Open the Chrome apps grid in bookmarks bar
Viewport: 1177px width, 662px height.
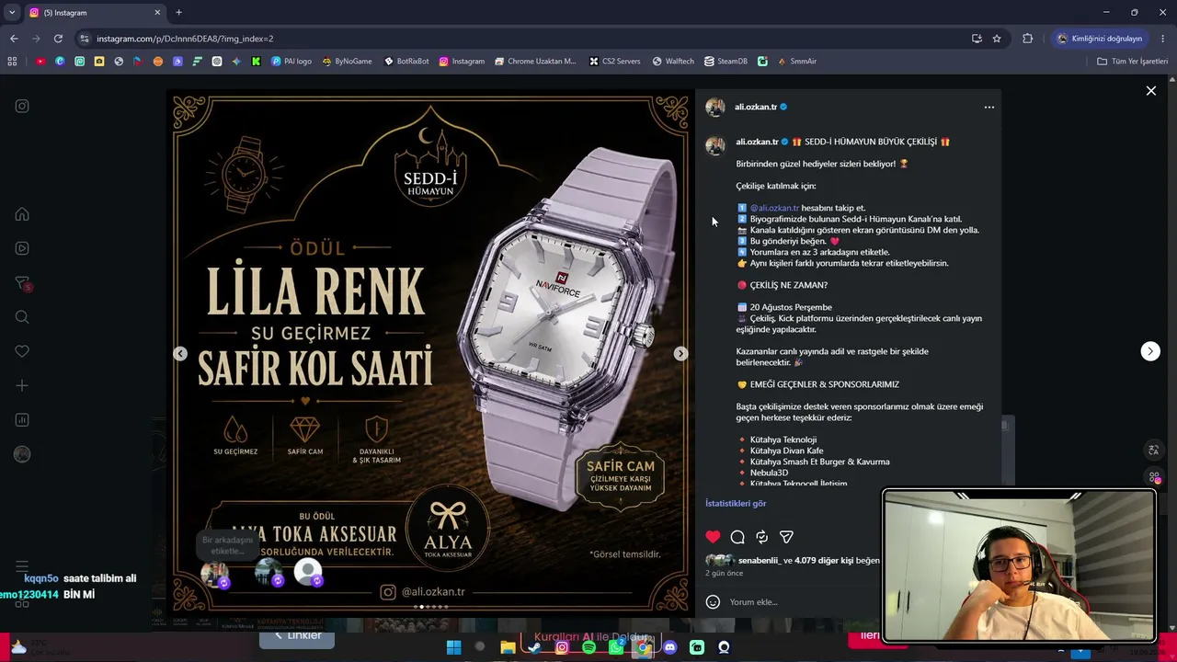click(x=12, y=62)
